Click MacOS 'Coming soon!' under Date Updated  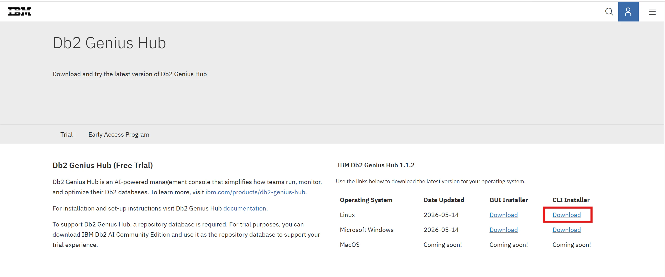coord(443,245)
